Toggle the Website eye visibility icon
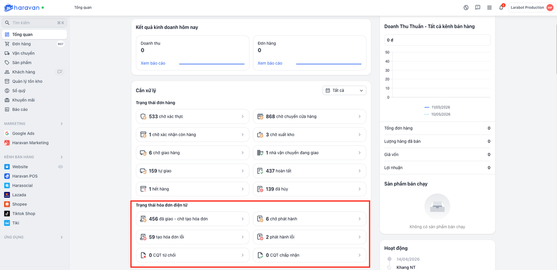The height and width of the screenshot is (270, 557). pyautogui.click(x=61, y=167)
